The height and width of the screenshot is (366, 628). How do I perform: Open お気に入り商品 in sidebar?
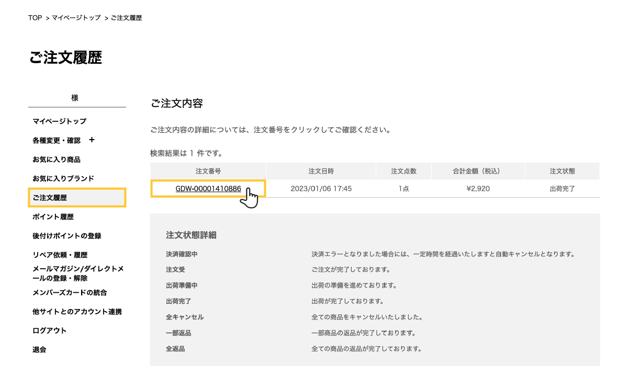pyautogui.click(x=56, y=159)
